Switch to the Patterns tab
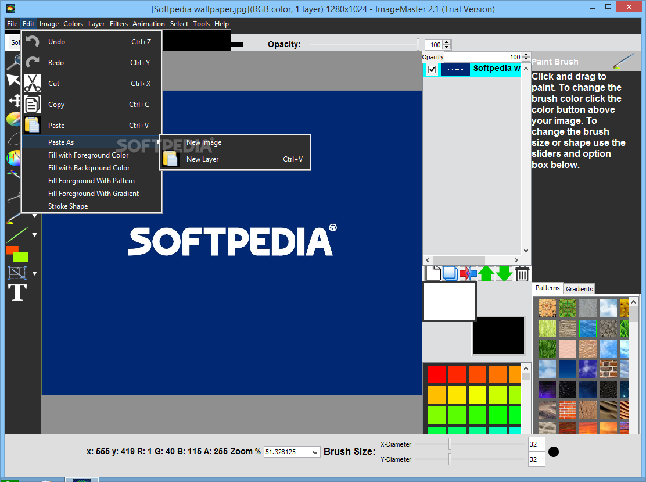The width and height of the screenshot is (646, 482). coord(548,288)
